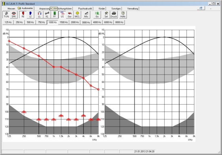Select the TON tone audiometry icon

6,15
